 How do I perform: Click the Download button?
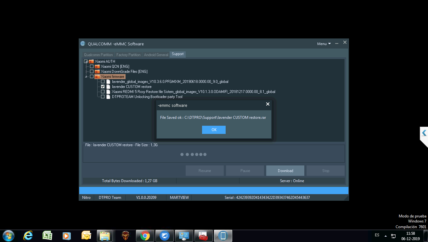pyautogui.click(x=285, y=171)
